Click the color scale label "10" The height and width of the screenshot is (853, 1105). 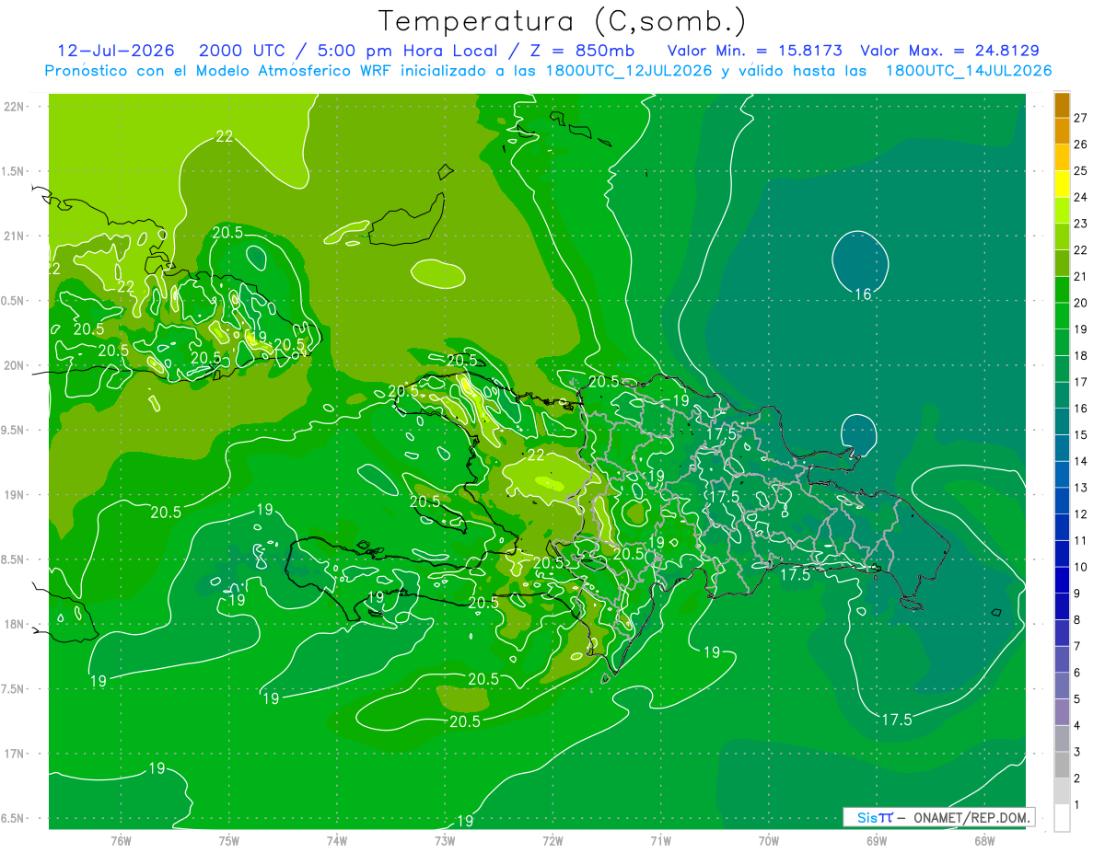click(x=1081, y=567)
